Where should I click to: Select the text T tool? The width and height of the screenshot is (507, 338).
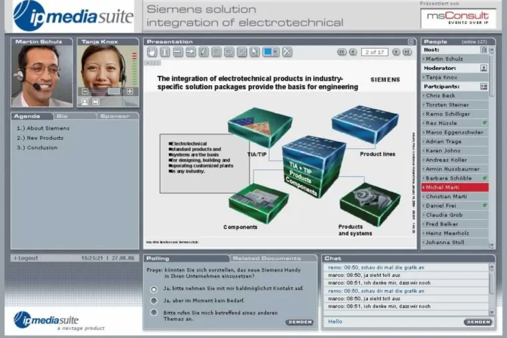(x=165, y=52)
